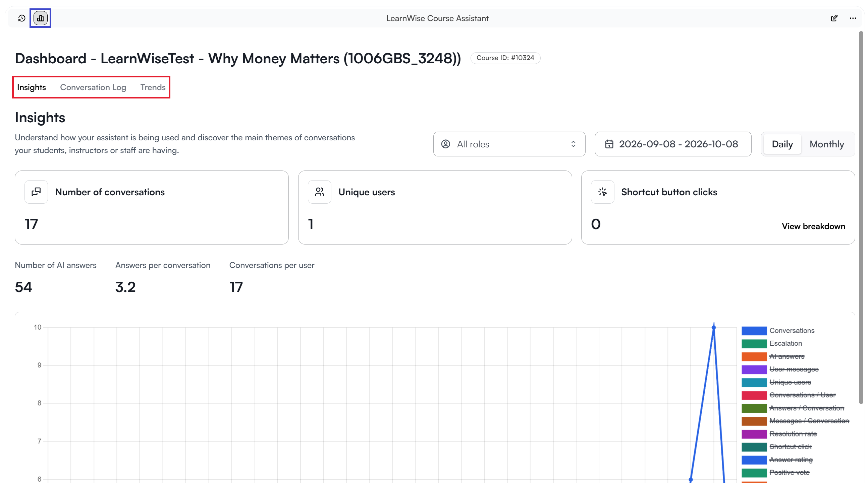Click the user circle icon in roles selector
Viewport: 868px width, 483px height.
point(445,144)
